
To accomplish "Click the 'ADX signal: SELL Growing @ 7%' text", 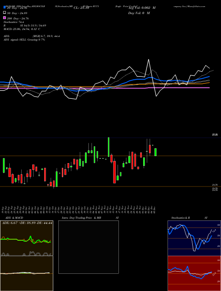I will 24,40.
